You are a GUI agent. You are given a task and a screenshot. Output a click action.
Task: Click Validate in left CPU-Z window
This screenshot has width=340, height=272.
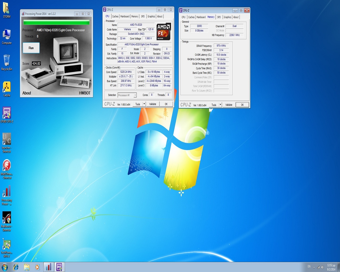153,104
